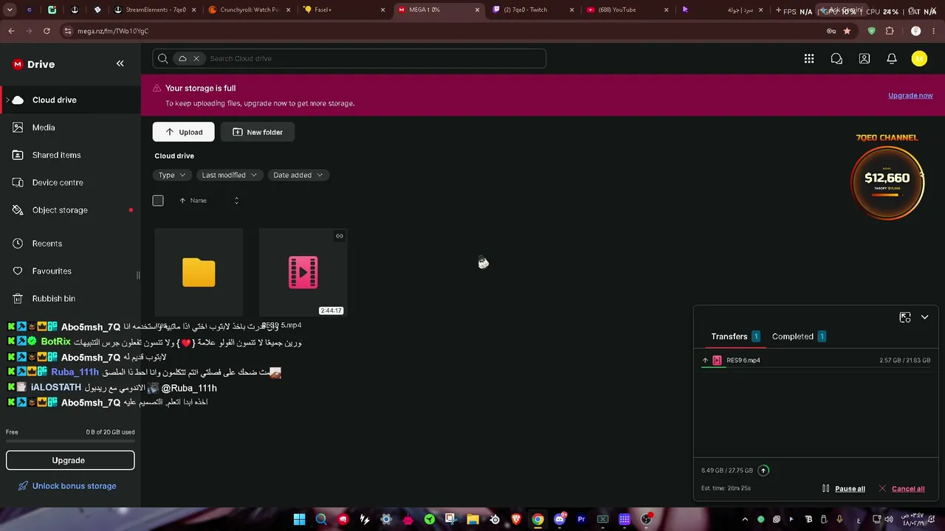The width and height of the screenshot is (945, 531).
Task: Tick the select-all checkbox above the files
Action: click(x=158, y=201)
